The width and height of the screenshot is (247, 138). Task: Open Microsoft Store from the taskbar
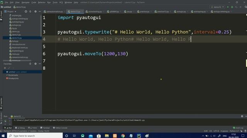tap(99, 136)
